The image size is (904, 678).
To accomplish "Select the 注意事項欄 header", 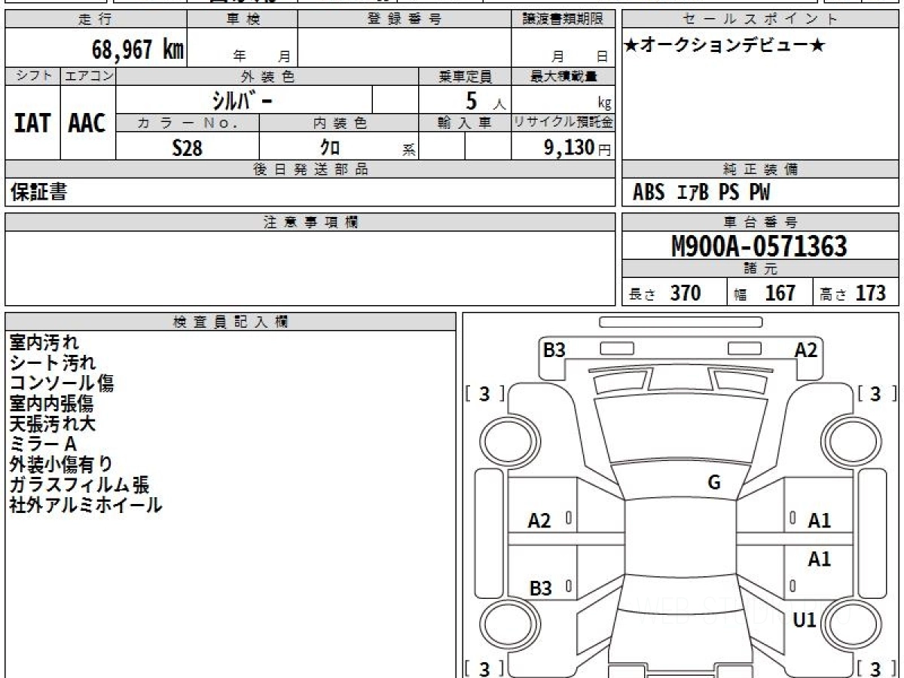I will [x=310, y=222].
